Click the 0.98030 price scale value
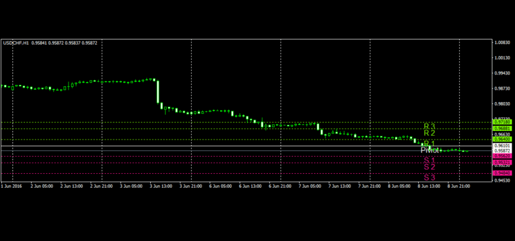Screen dimensions: 515x241 click(x=502, y=104)
